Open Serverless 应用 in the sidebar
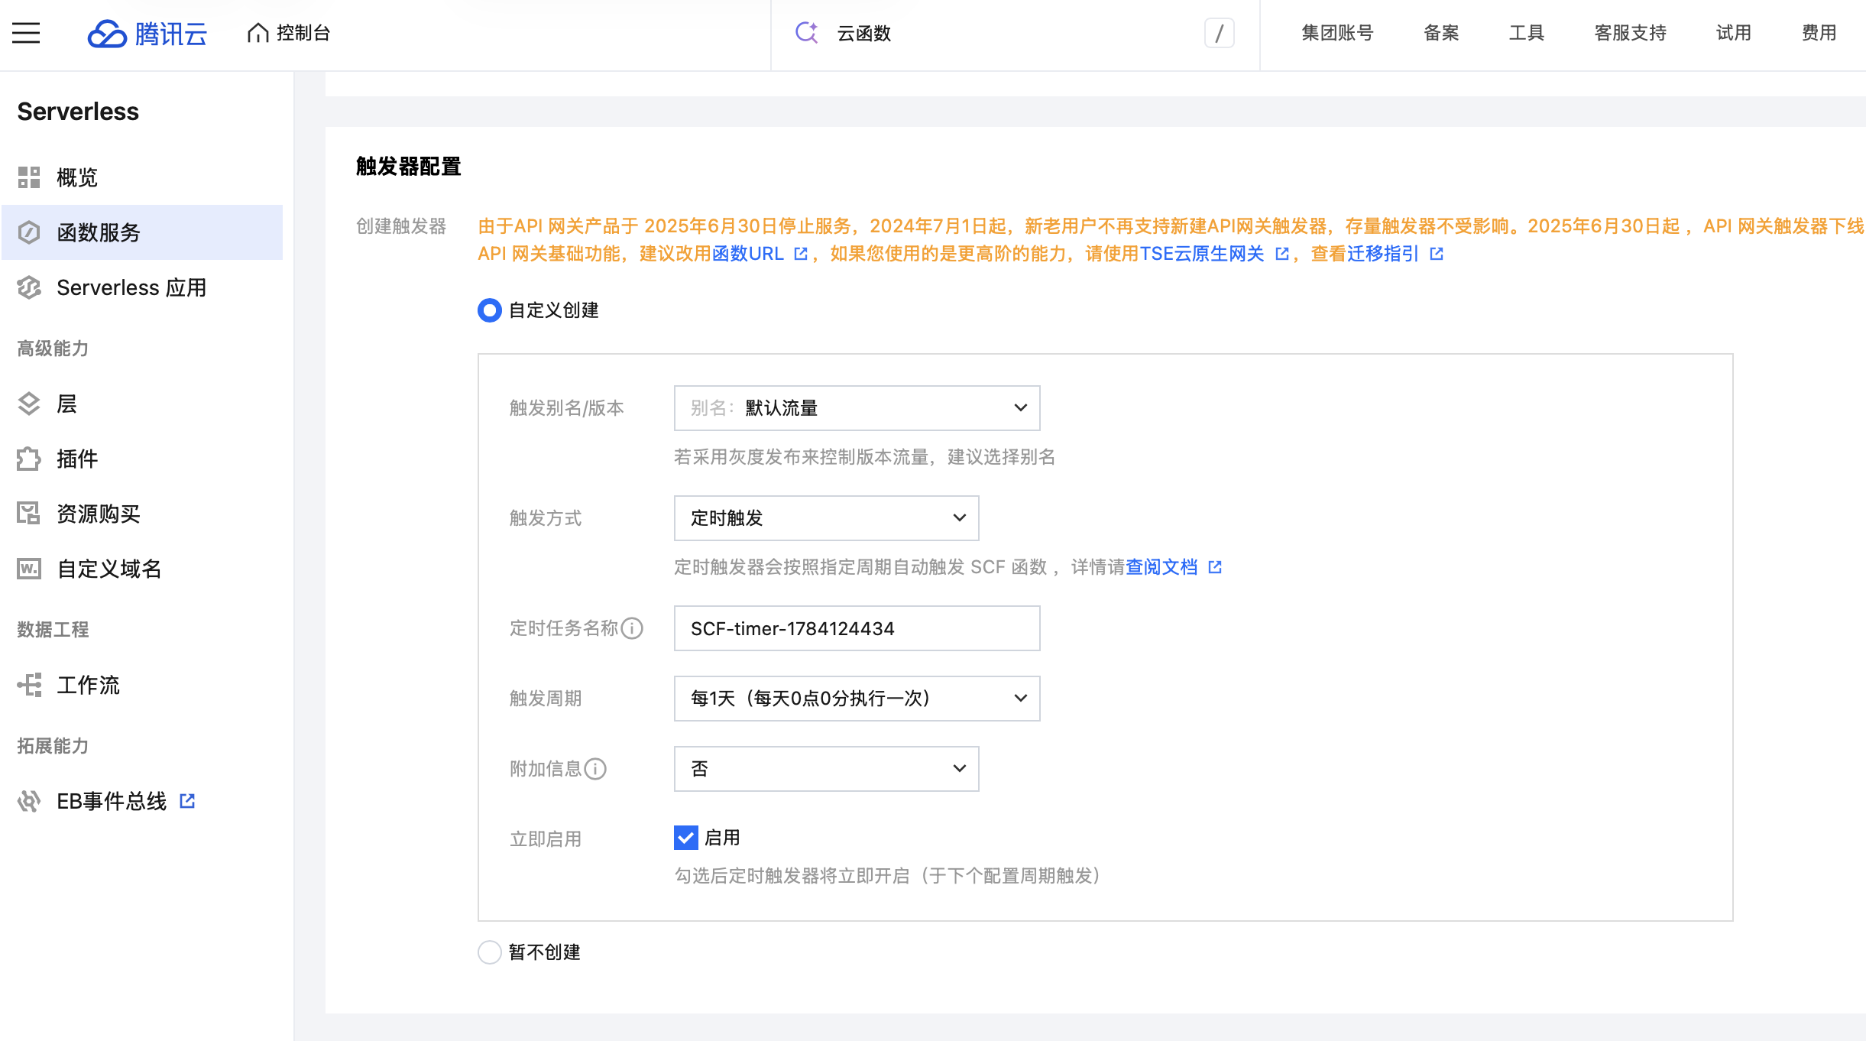The width and height of the screenshot is (1866, 1041). [x=142, y=287]
